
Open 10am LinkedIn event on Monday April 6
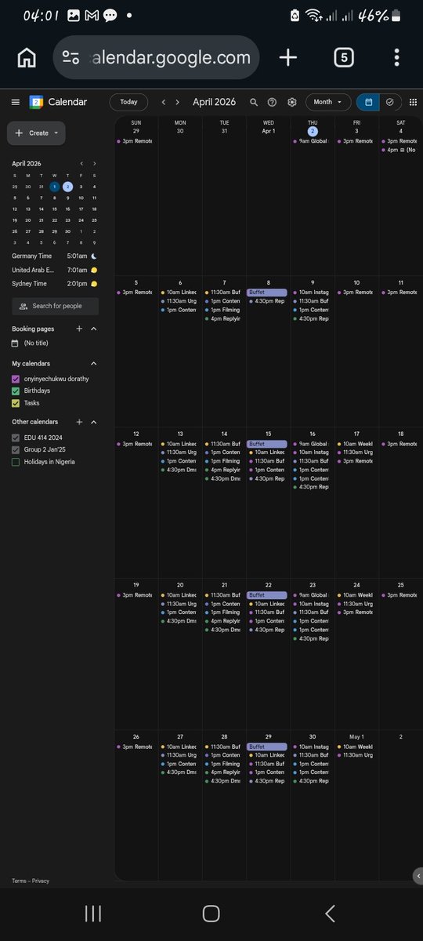[180, 292]
